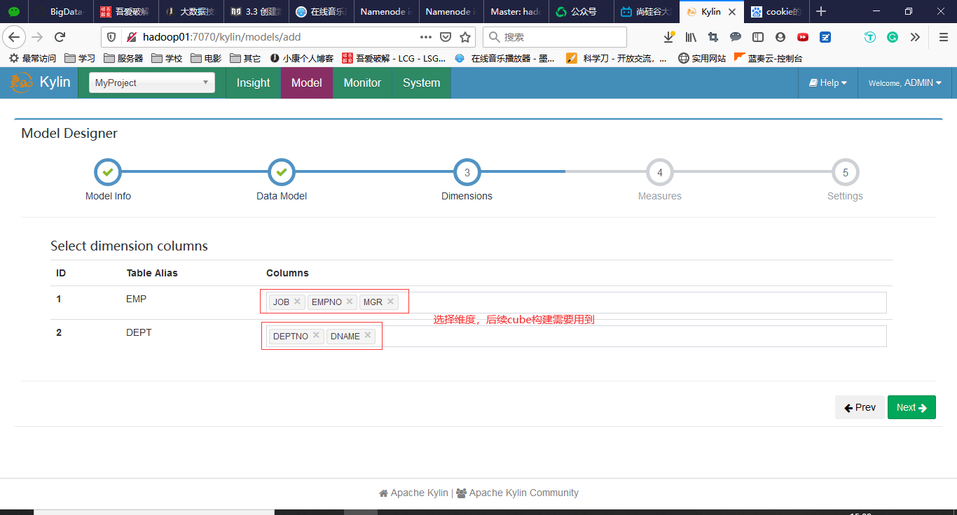
Task: Open the Model tab
Action: click(307, 83)
